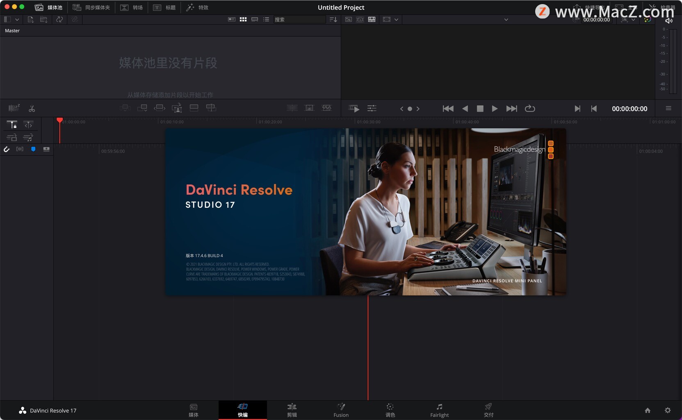The width and height of the screenshot is (682, 420).
Task: Click the viewer timecode field at top
Action: pos(597,19)
